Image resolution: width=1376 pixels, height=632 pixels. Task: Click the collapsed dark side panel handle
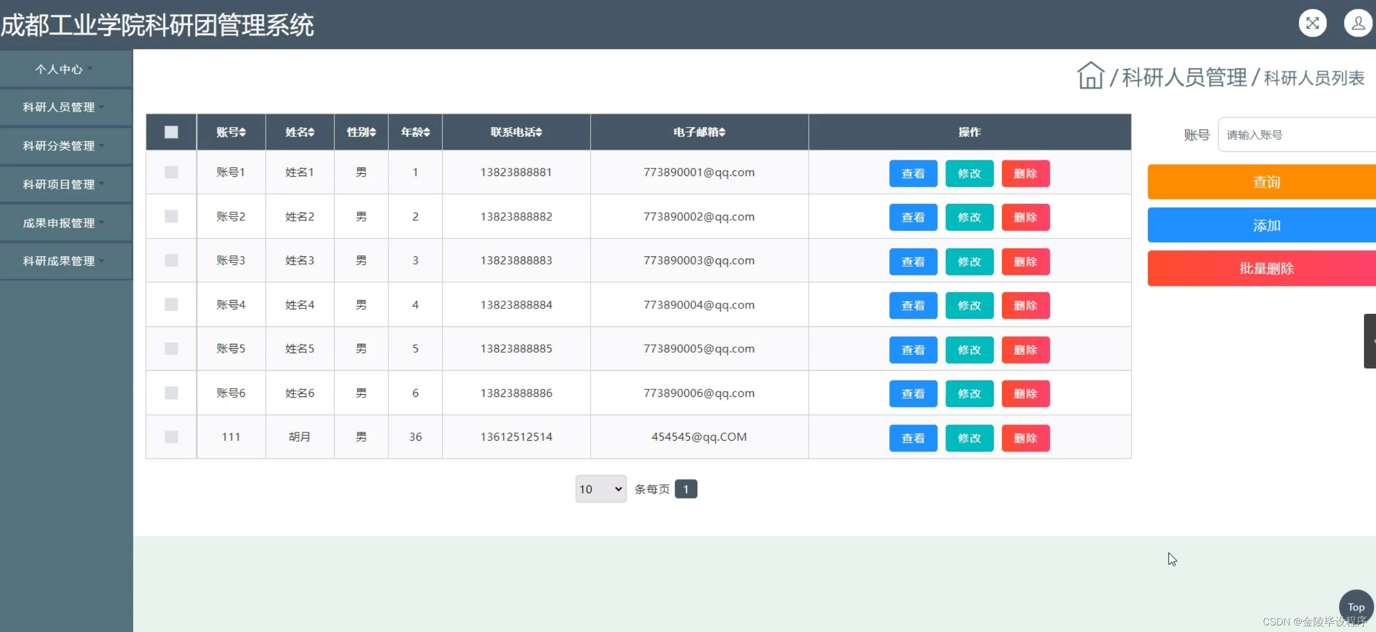tap(1369, 341)
